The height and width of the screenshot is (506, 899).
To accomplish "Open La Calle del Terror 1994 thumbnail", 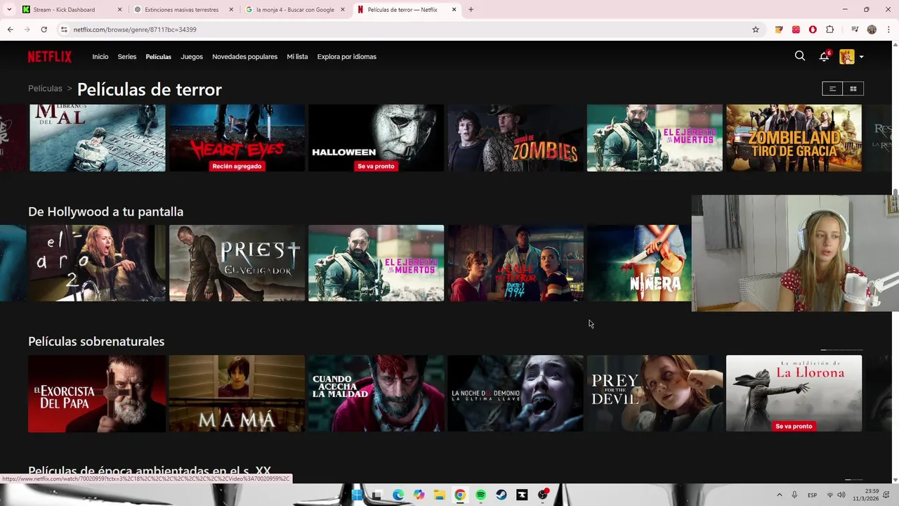I will 516,263.
